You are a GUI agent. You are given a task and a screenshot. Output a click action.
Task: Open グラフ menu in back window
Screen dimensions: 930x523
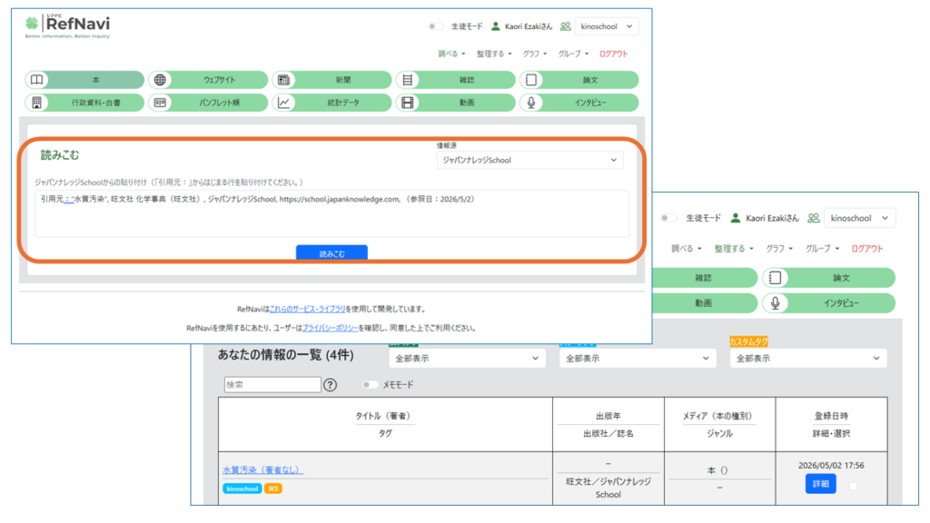779,249
